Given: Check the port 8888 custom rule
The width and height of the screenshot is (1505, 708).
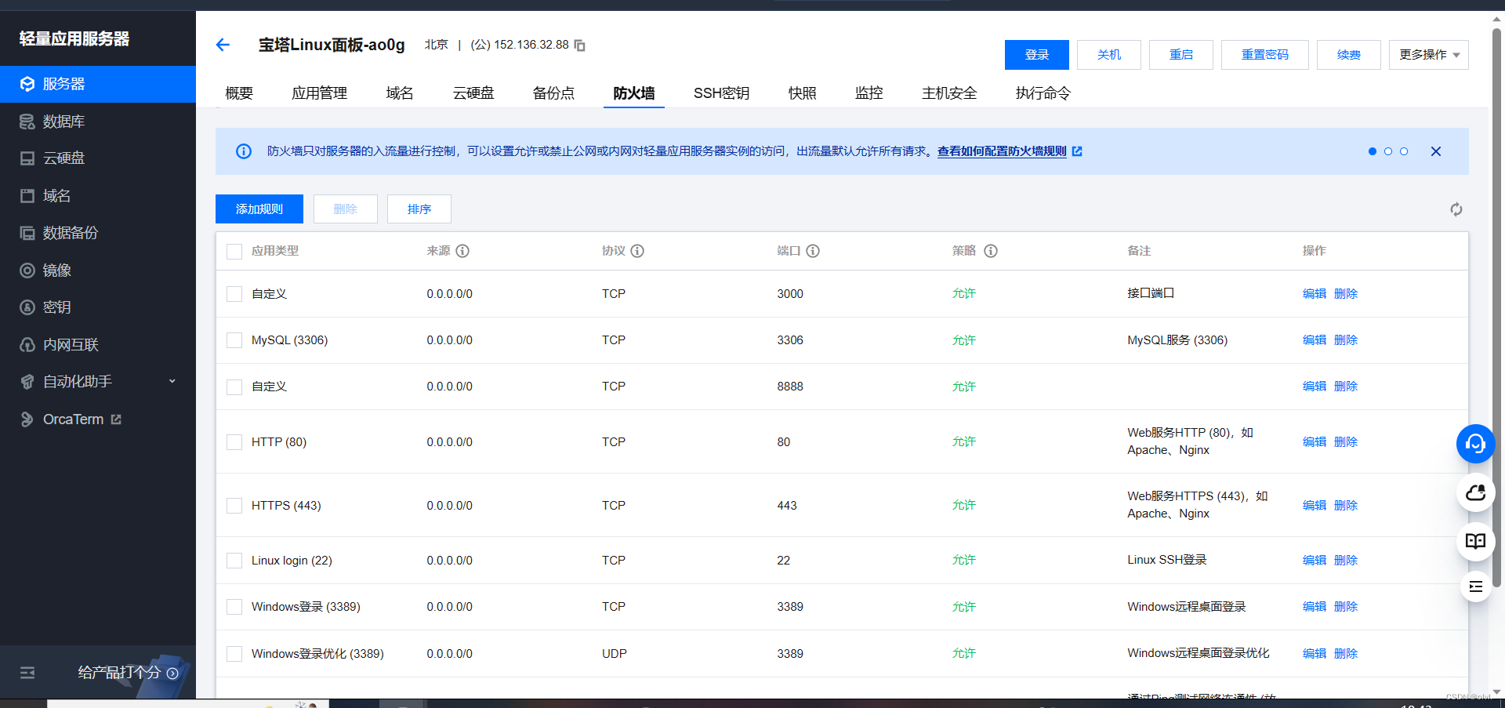Looking at the screenshot, I should click(234, 387).
